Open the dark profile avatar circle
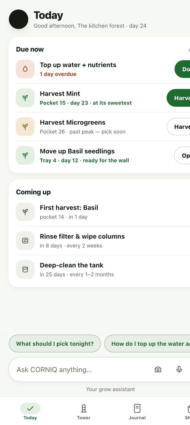 point(18,19)
